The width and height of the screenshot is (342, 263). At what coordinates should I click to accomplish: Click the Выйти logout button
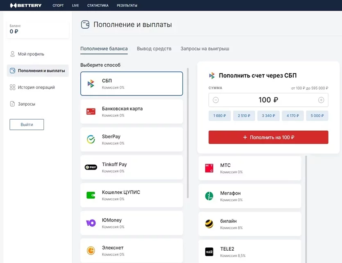(x=27, y=125)
